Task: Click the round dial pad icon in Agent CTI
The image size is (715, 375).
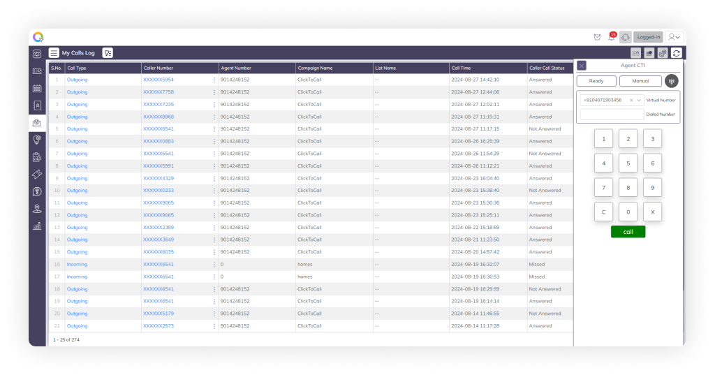Action: point(671,81)
